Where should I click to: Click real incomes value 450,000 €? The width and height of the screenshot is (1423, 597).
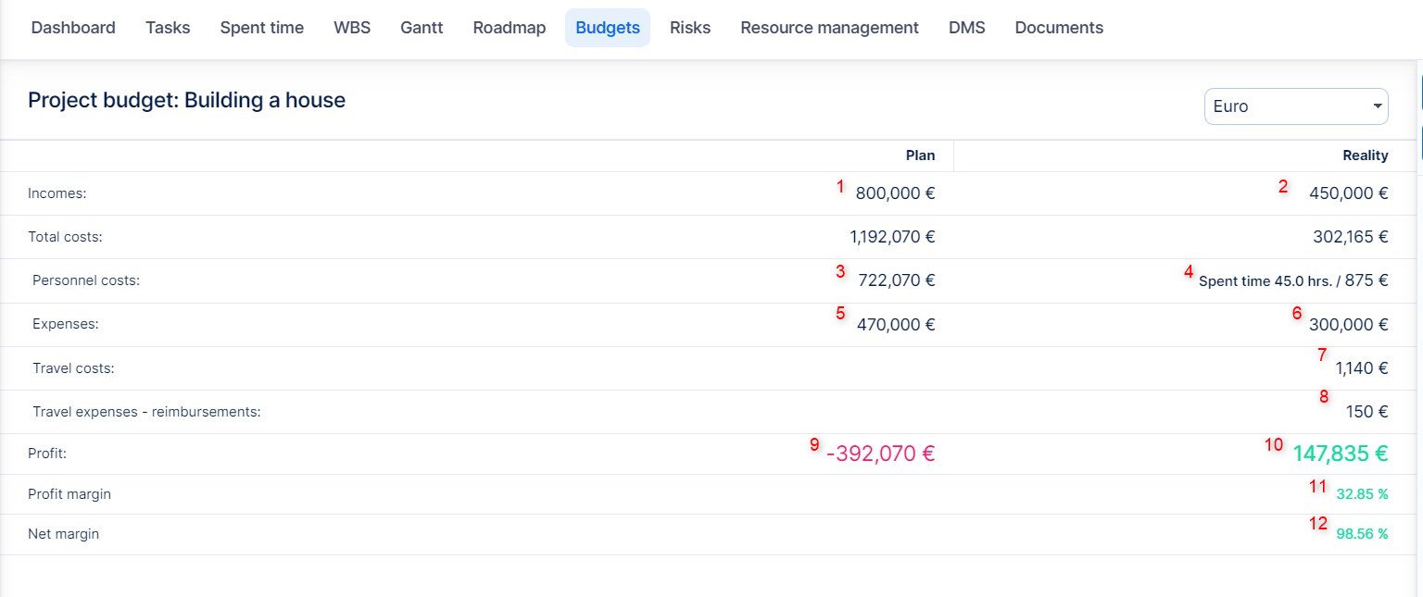[1348, 193]
